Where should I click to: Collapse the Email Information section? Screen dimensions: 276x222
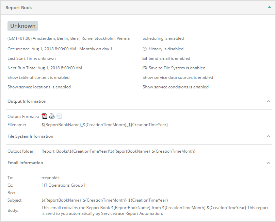[x=269, y=163]
